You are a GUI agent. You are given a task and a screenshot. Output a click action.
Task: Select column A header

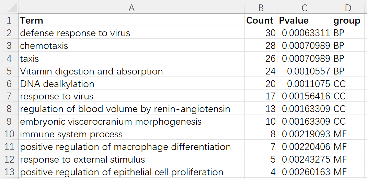(131, 8)
